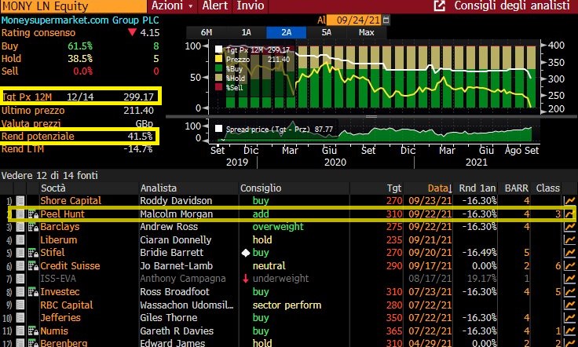
Task: Click the yellow Prezzo legend swatch
Action: 218,59
